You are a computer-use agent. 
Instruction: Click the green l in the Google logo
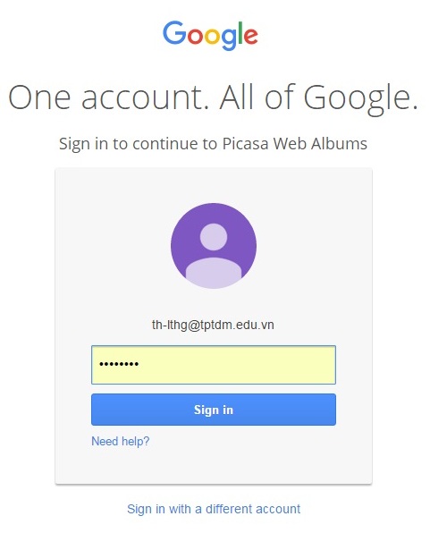click(240, 32)
